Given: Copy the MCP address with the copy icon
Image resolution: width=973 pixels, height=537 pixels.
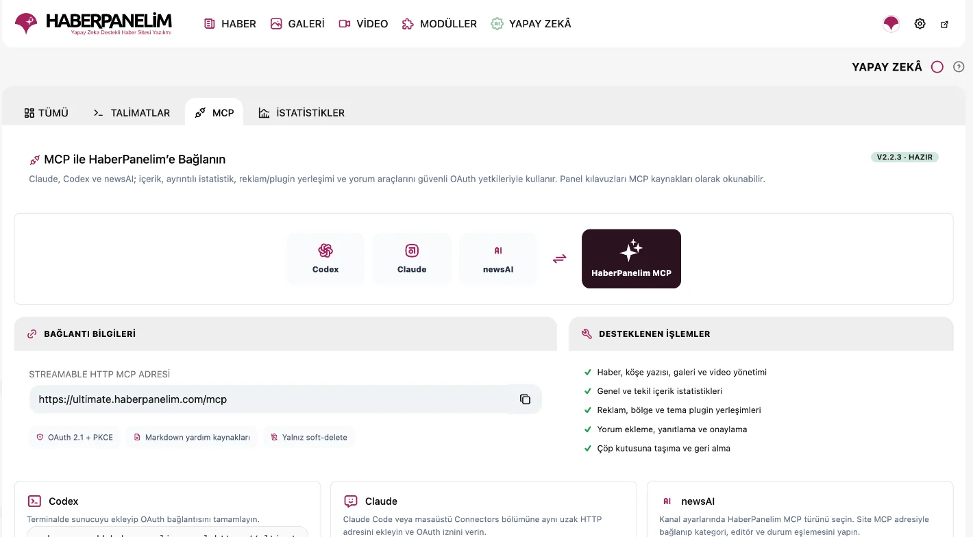Looking at the screenshot, I should click(525, 399).
